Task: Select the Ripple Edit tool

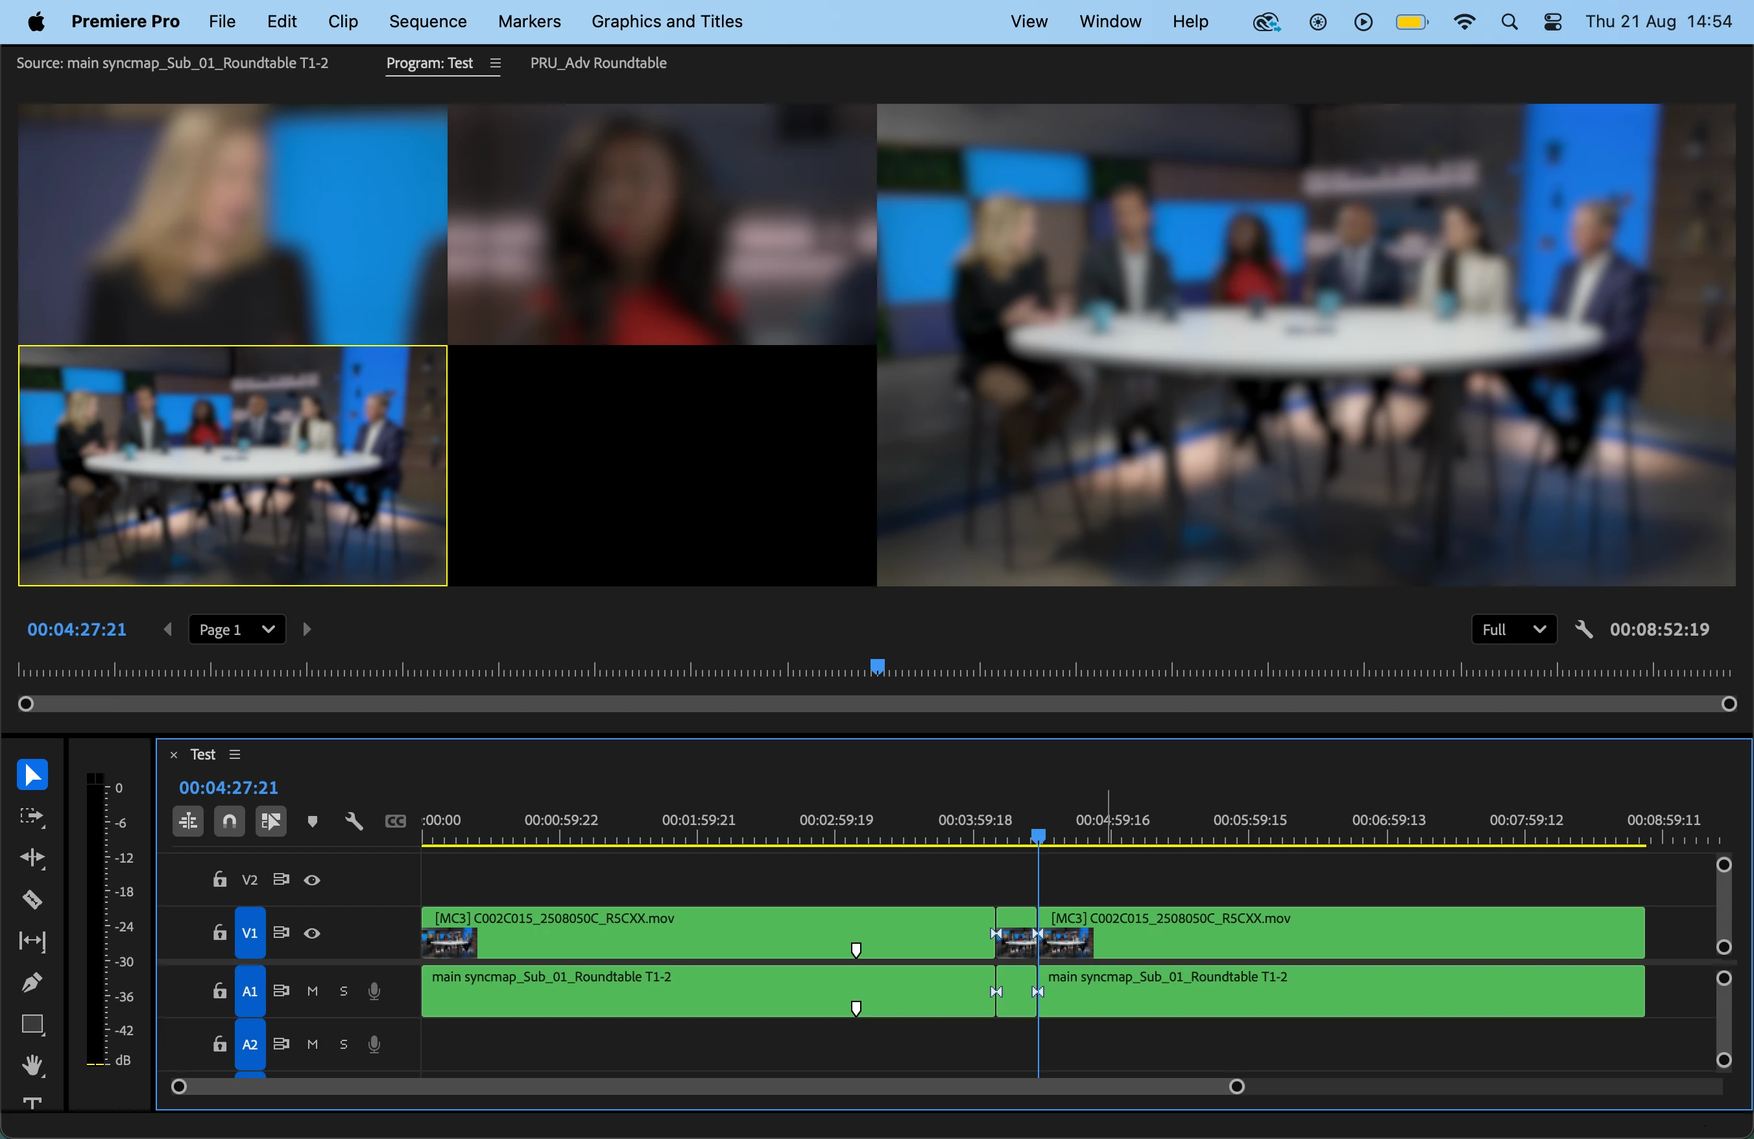Action: coord(32,857)
